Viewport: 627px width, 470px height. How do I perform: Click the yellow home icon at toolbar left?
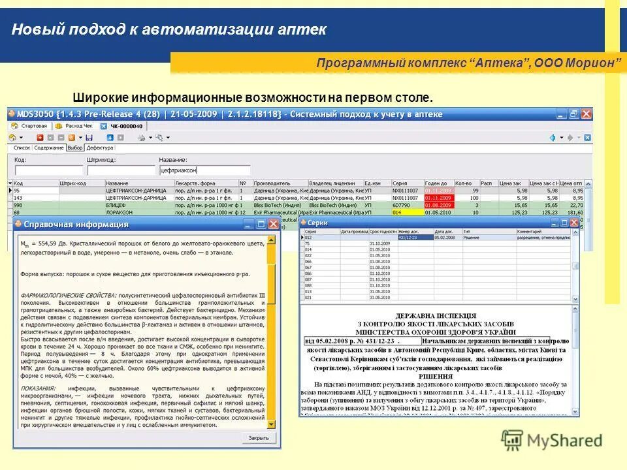click(12, 138)
